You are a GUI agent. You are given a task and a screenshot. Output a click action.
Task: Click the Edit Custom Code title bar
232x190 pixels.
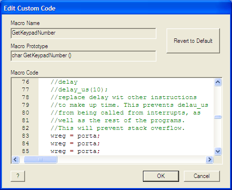[116, 8]
